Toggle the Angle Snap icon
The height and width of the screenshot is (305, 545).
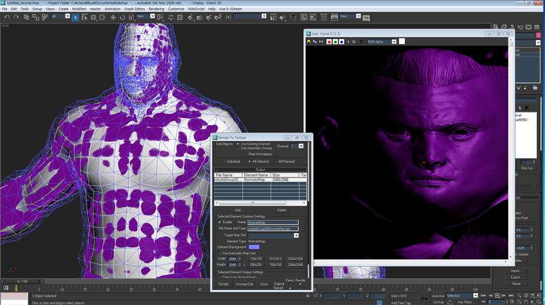click(x=200, y=18)
